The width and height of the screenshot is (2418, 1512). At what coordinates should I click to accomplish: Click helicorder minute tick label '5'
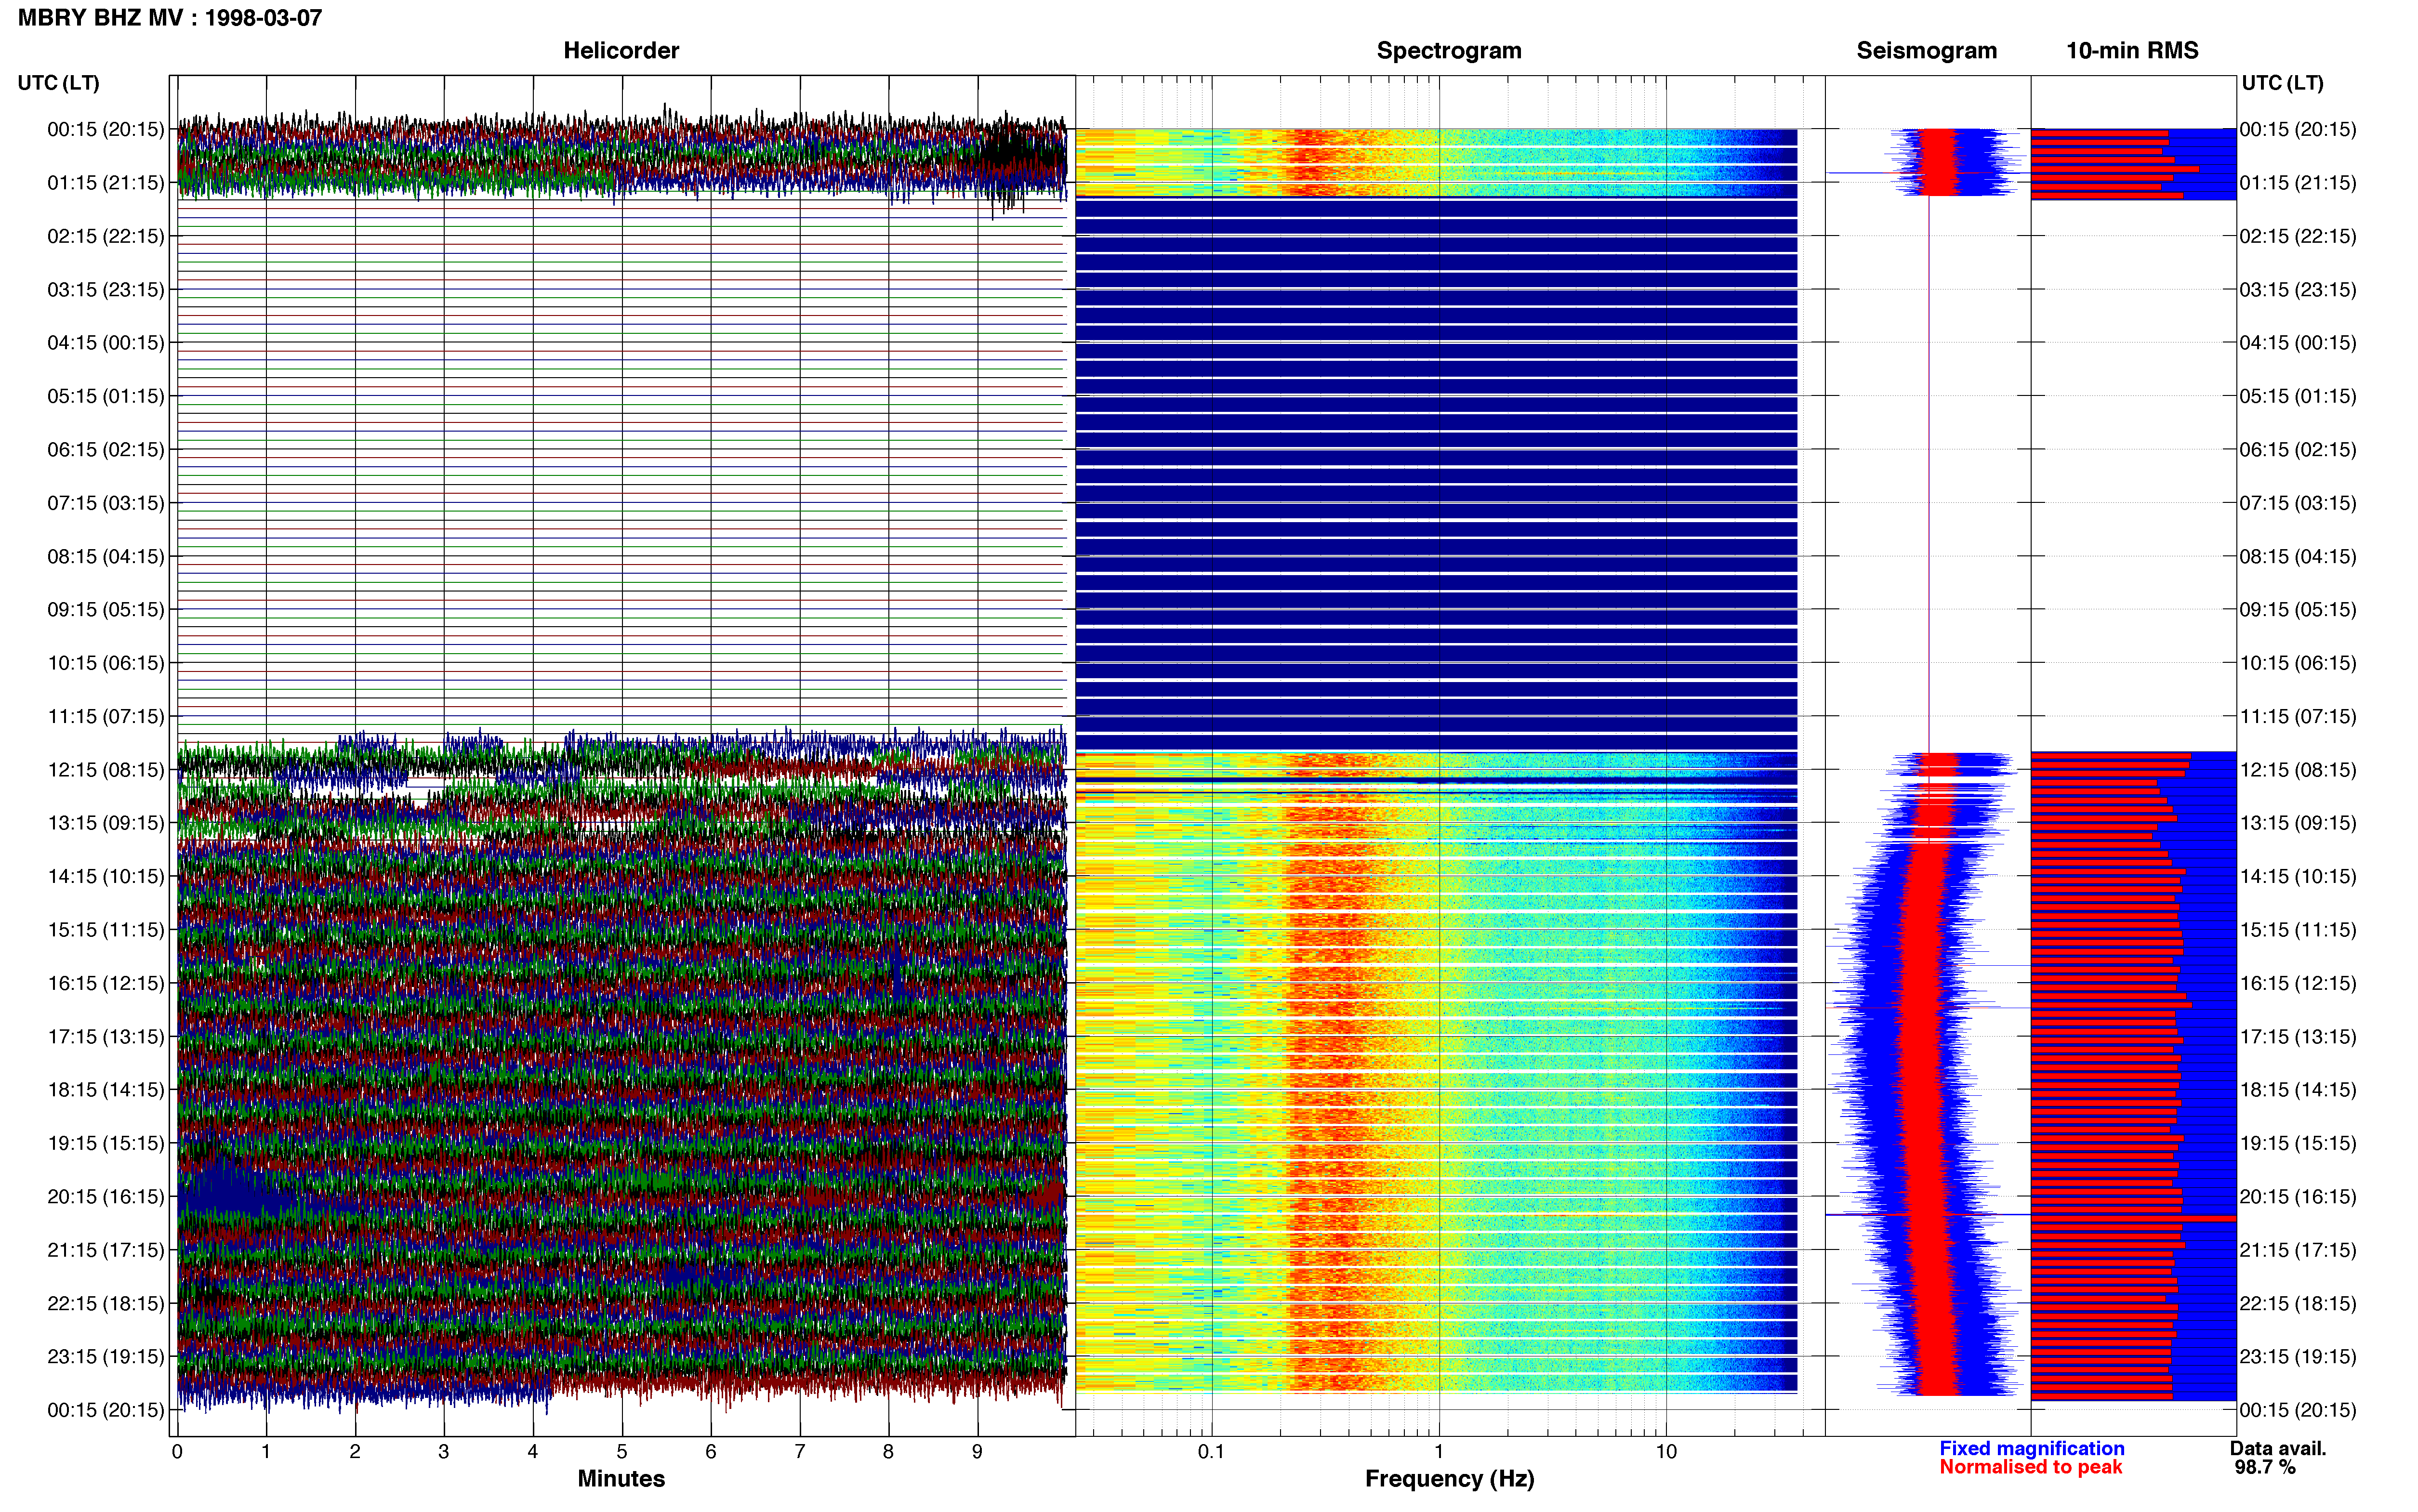coord(622,1452)
